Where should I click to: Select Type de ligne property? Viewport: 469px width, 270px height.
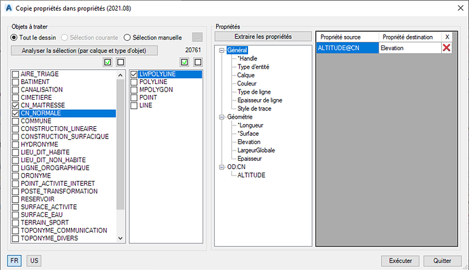(x=254, y=92)
